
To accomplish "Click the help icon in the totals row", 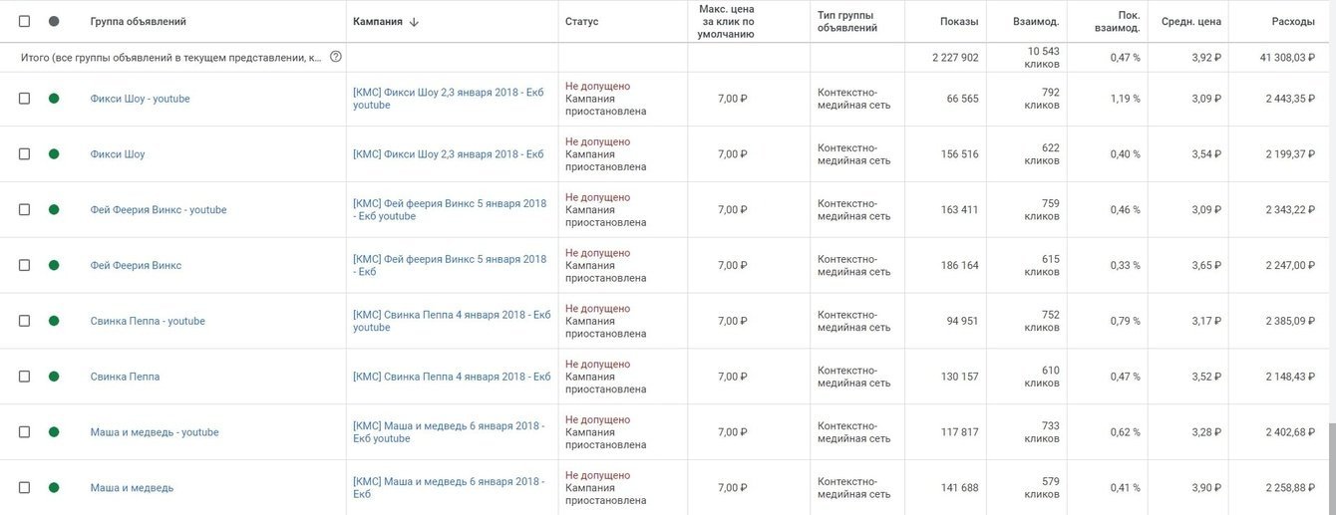I will (x=336, y=57).
